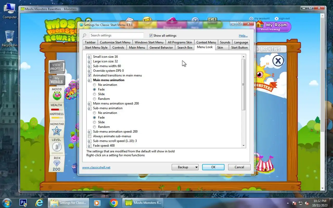Click the gear icon beside Sub-menu animation
Screen dimensions: 333x208
[89, 108]
